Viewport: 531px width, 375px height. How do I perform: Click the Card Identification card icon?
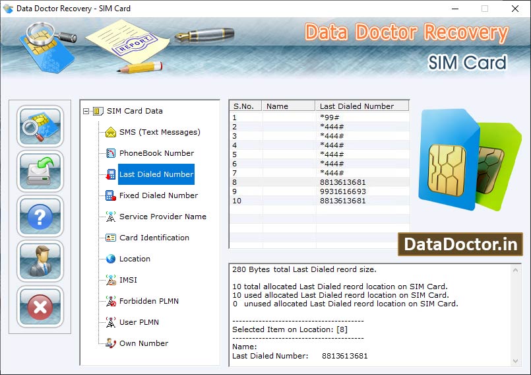point(111,238)
